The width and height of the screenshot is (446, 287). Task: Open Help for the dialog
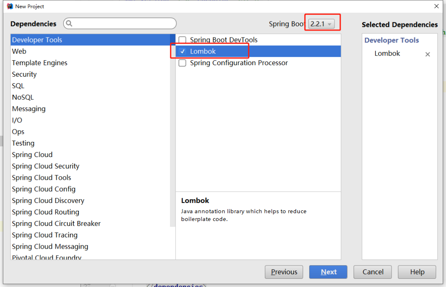tap(417, 272)
